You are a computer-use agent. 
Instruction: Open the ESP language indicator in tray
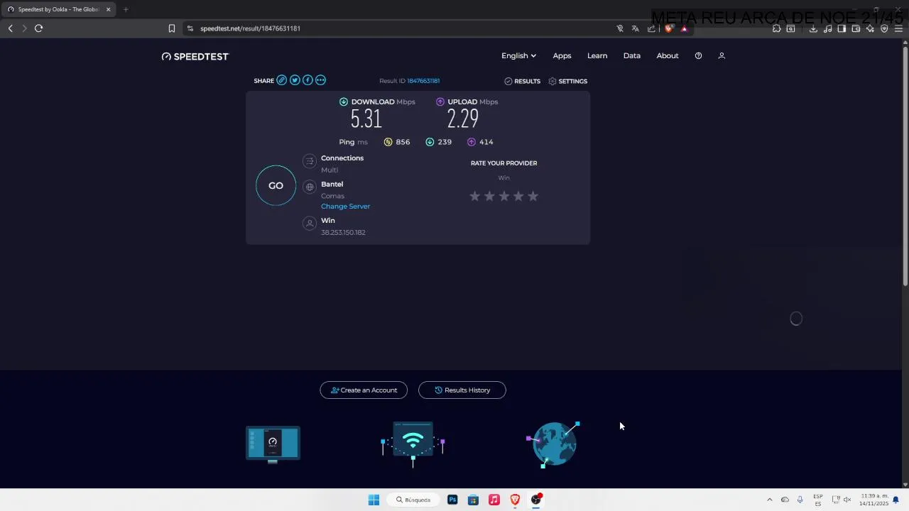coord(818,500)
